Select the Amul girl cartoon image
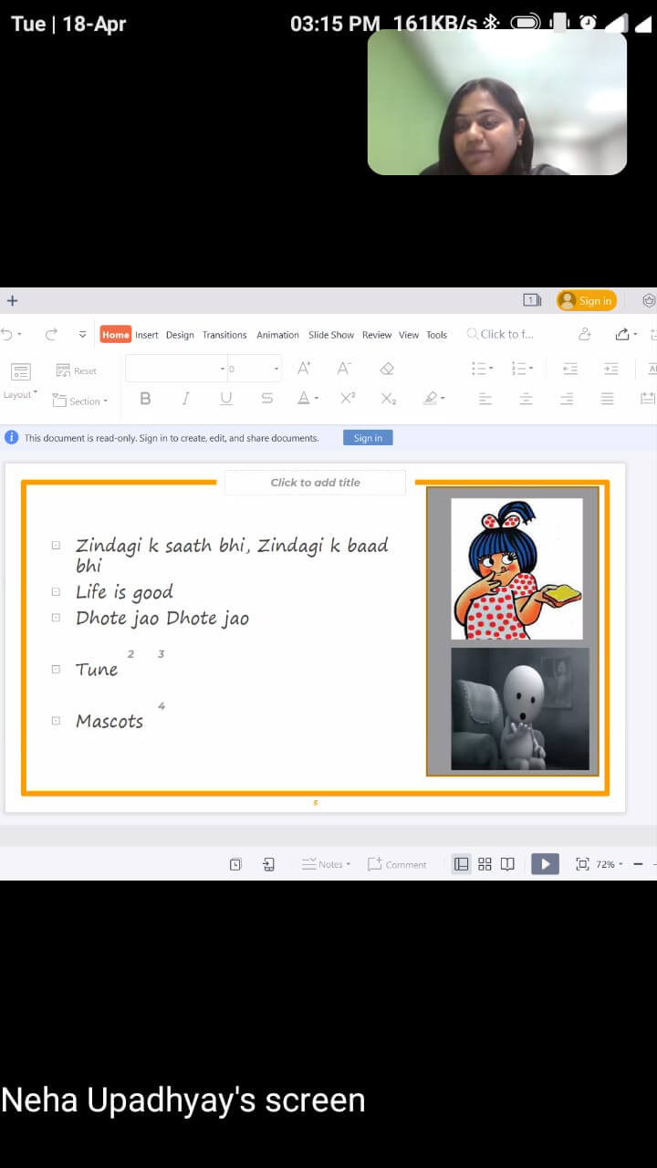657x1168 pixels. coord(516,568)
